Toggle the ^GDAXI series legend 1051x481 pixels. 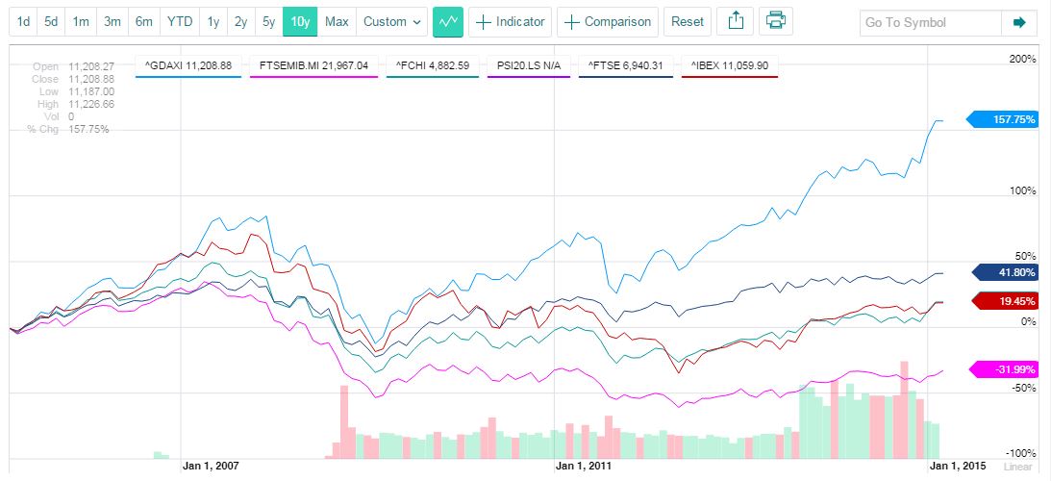click(188, 65)
